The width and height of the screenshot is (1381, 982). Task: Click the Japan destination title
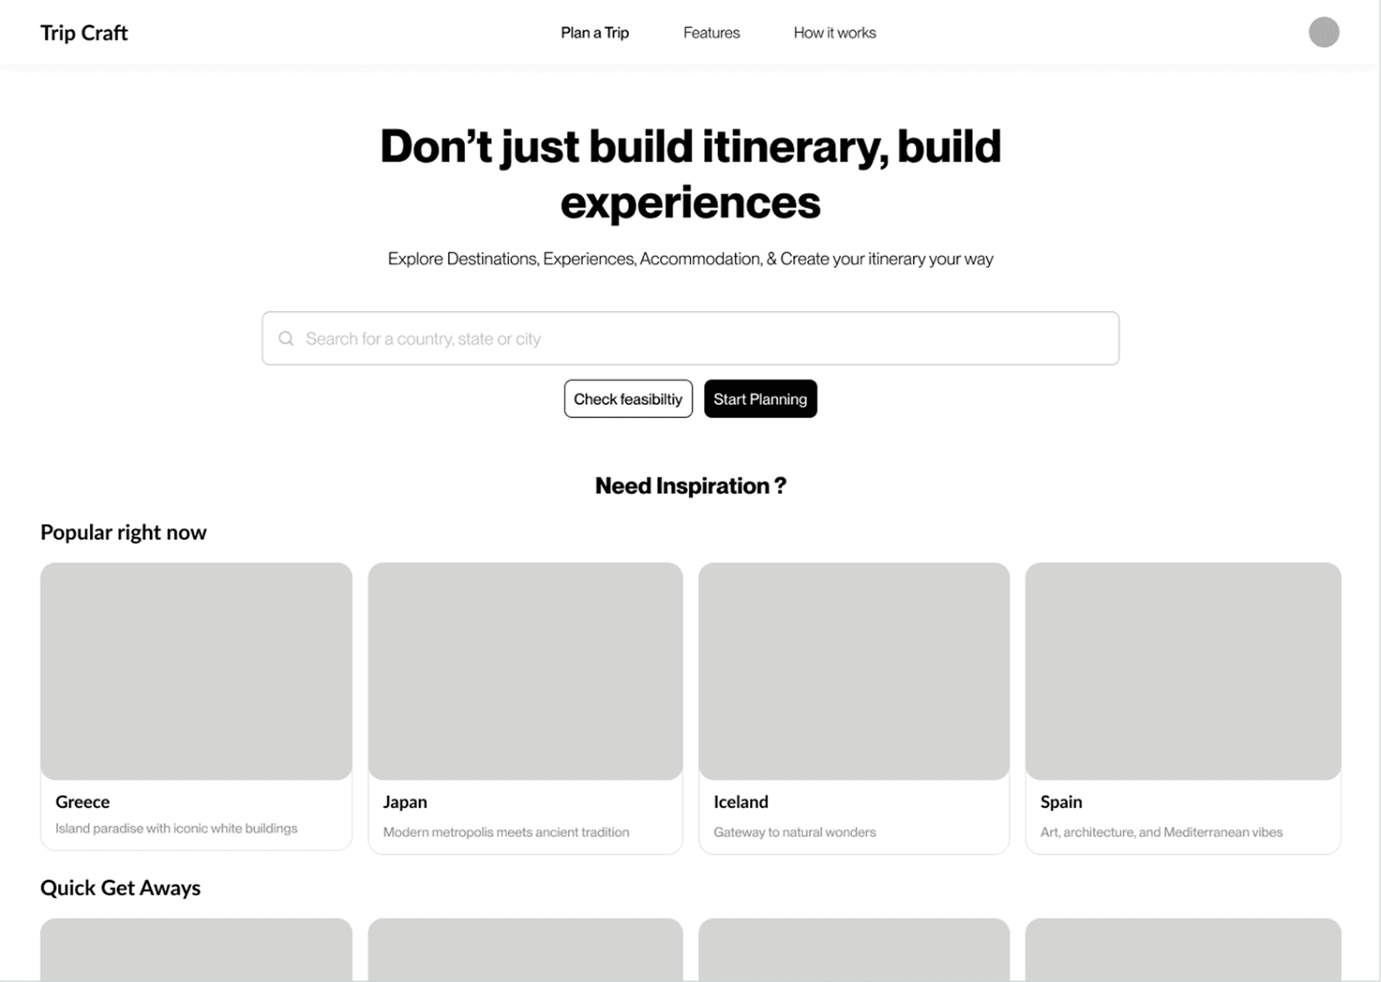tap(405, 802)
